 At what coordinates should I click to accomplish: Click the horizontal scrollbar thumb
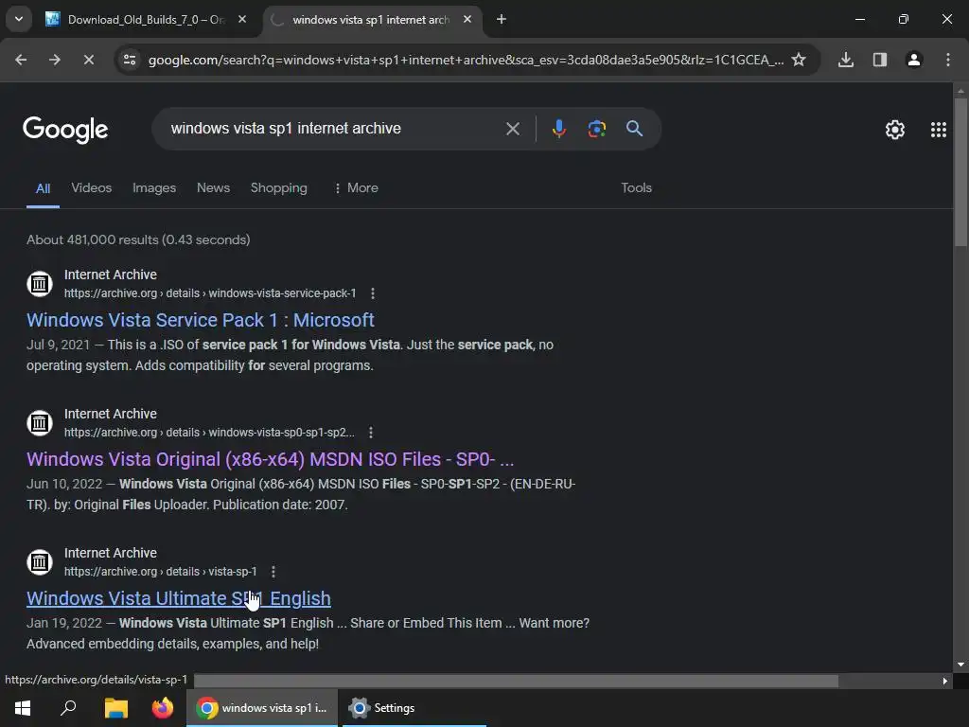516,681
